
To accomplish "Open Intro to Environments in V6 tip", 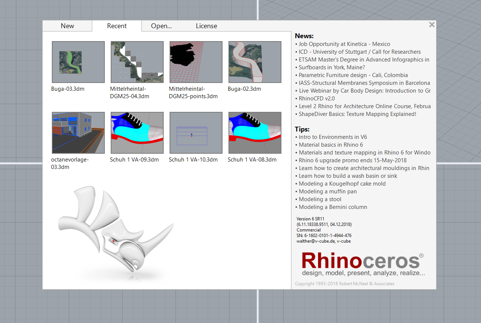I will pos(333,137).
